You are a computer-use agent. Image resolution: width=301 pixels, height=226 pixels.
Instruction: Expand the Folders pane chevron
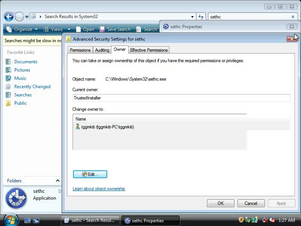tap(58, 180)
